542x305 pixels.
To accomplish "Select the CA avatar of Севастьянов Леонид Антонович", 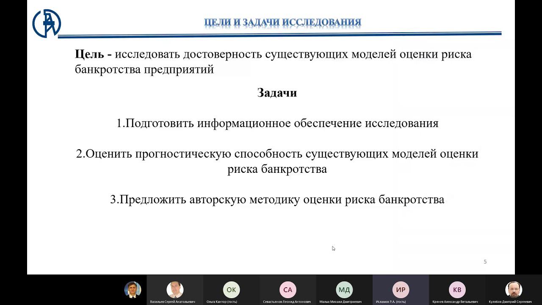I will tap(288, 290).
